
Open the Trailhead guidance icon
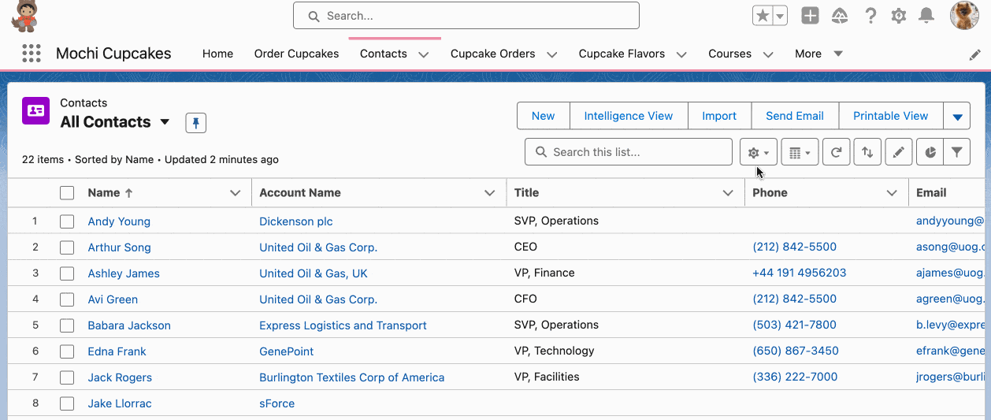click(840, 16)
